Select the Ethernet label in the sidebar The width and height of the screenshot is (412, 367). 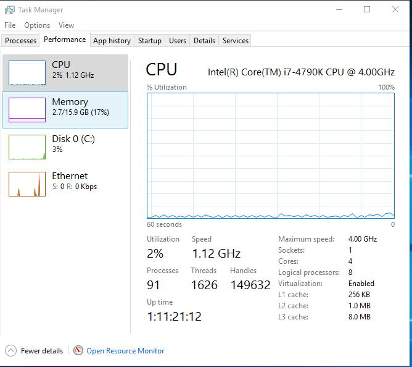point(70,176)
